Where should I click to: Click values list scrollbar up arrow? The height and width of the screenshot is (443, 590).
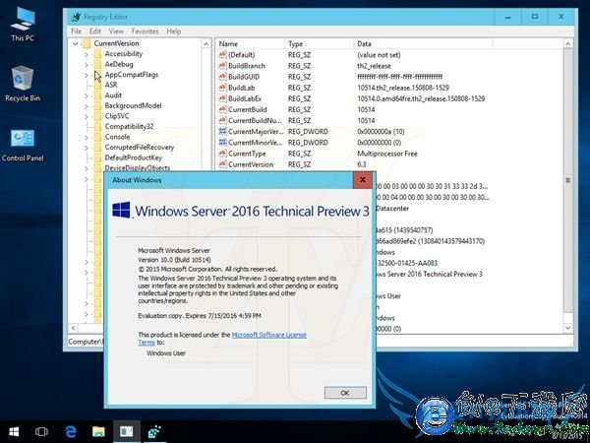click(x=568, y=43)
